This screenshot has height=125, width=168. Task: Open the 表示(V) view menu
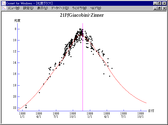tap(42, 8)
